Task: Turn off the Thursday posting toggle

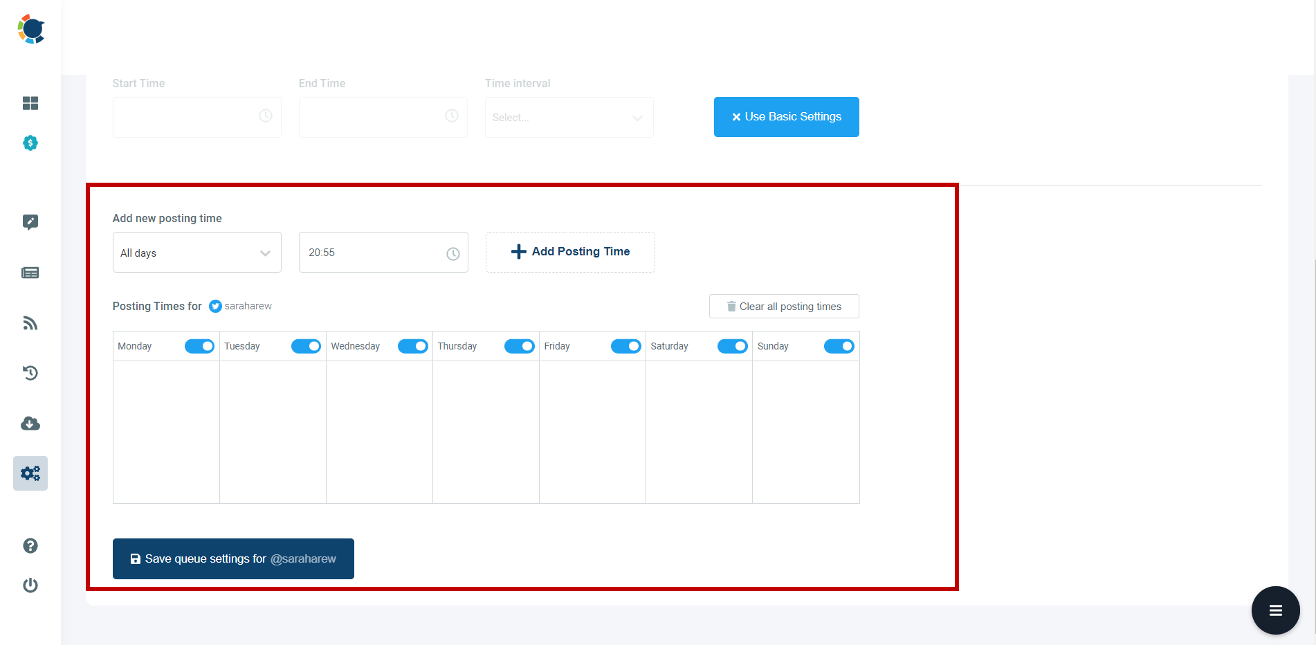Action: point(520,346)
